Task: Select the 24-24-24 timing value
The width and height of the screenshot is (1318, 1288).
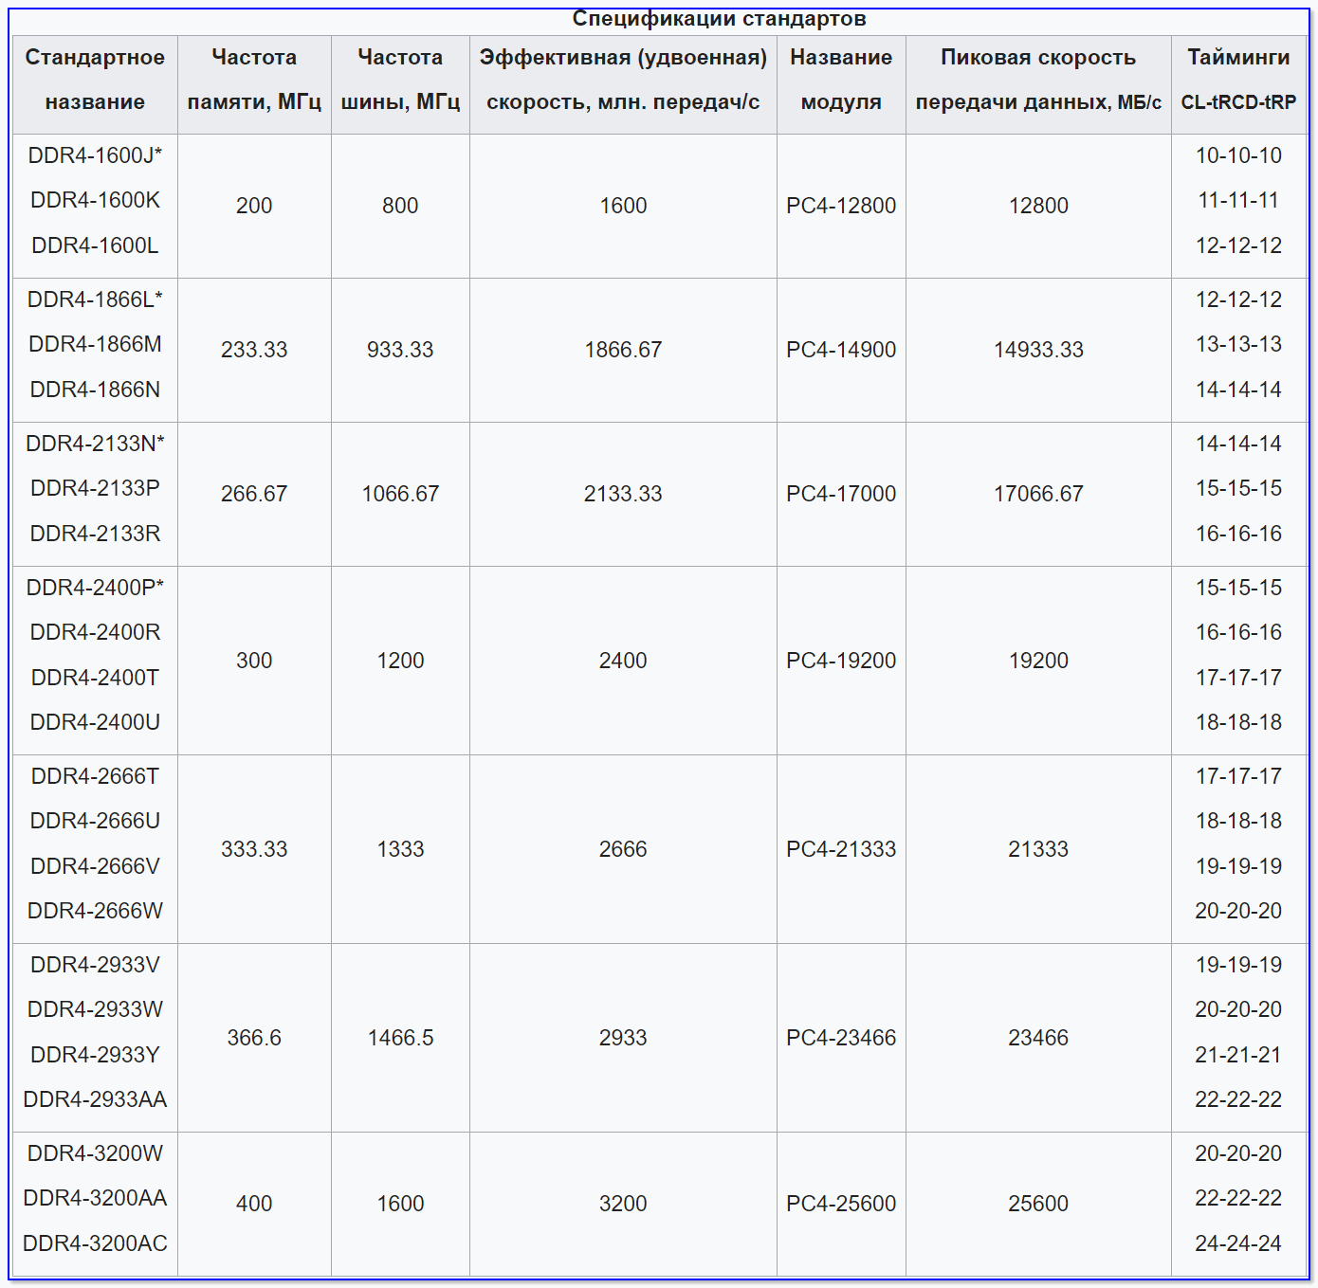Action: pyautogui.click(x=1238, y=1243)
